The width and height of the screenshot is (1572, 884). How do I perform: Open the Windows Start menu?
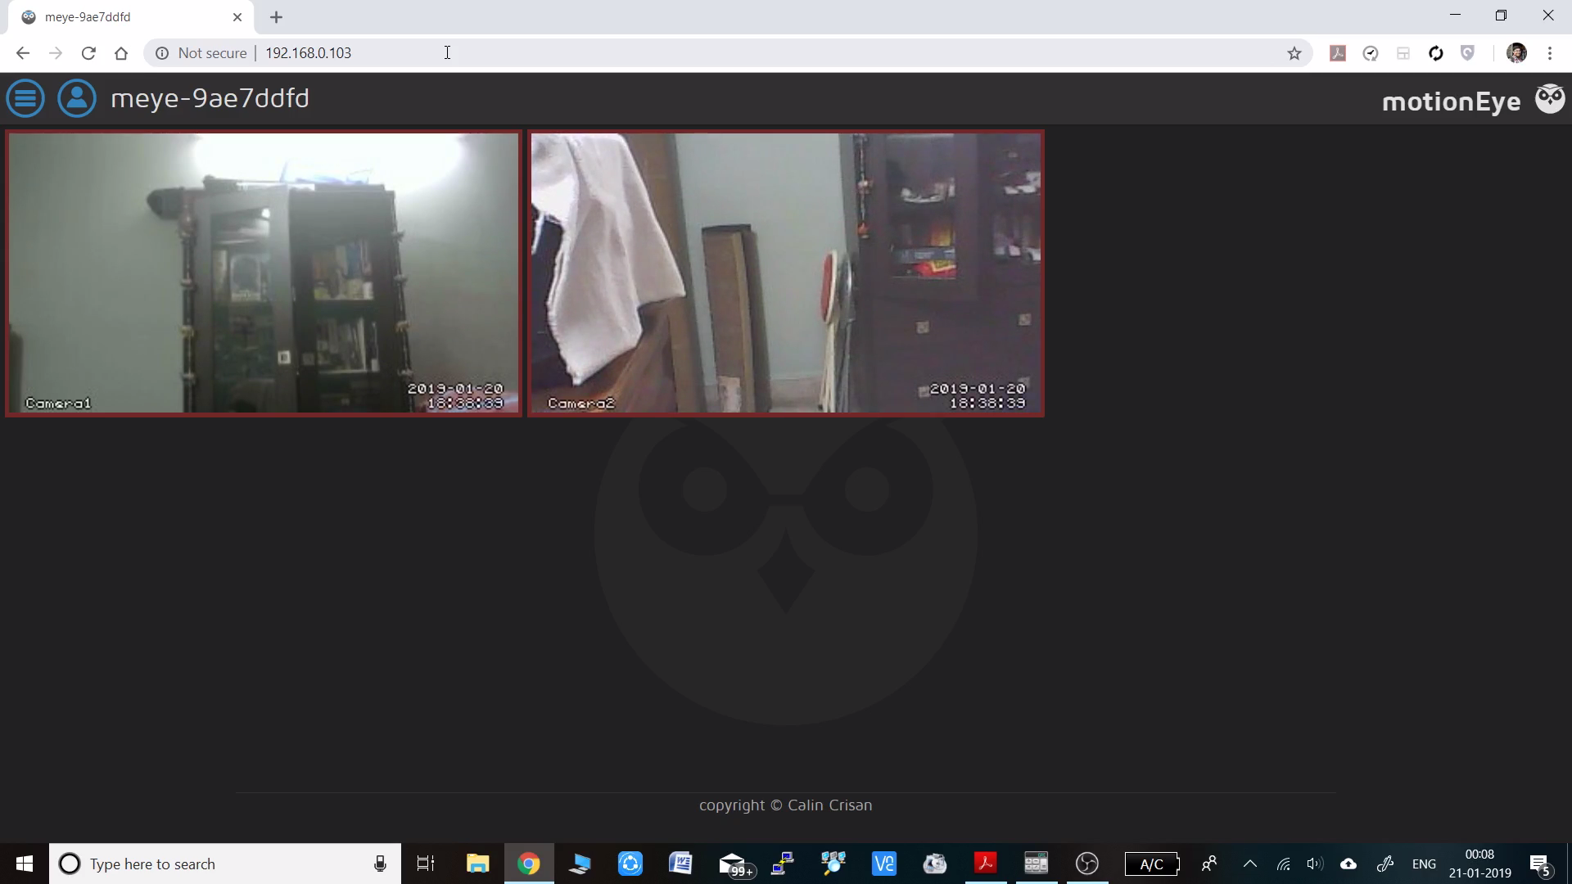[x=24, y=864]
